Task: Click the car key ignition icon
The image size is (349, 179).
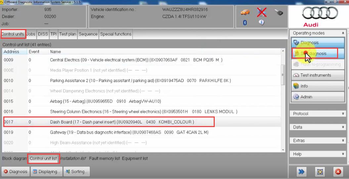Action: click(x=278, y=12)
